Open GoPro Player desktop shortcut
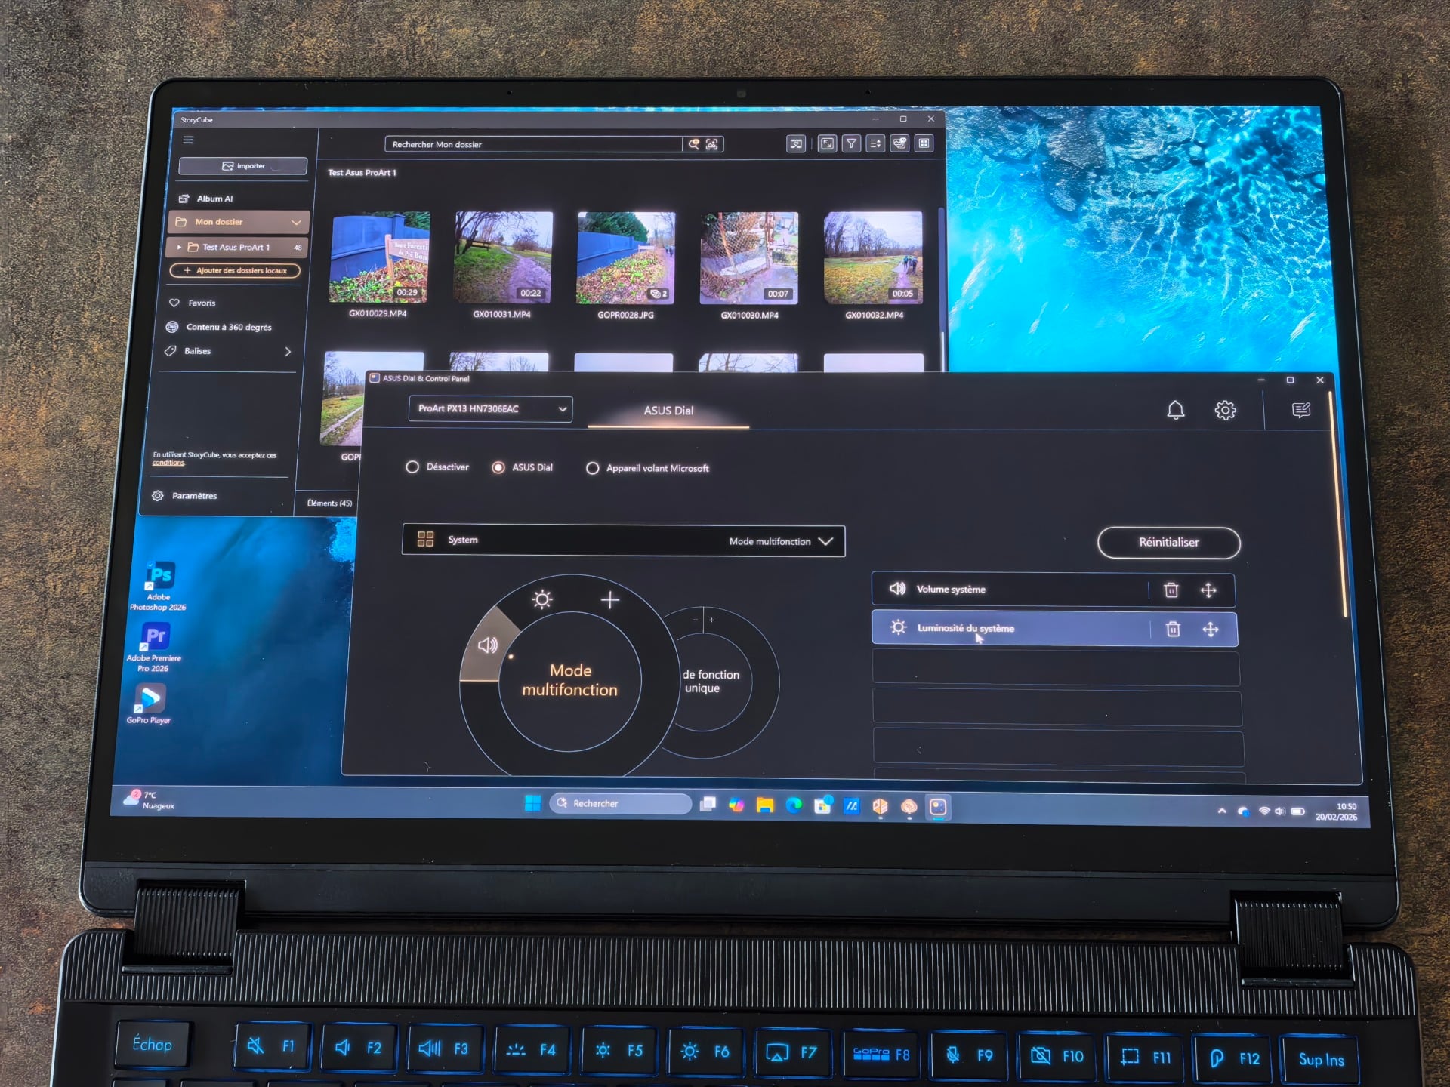The width and height of the screenshot is (1450, 1087). 149,704
